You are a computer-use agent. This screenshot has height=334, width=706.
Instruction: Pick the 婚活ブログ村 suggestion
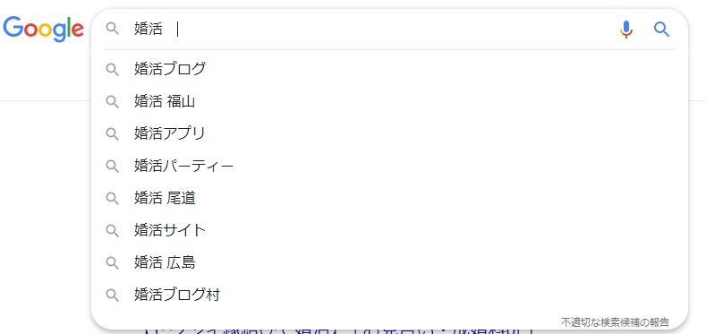(x=389, y=295)
